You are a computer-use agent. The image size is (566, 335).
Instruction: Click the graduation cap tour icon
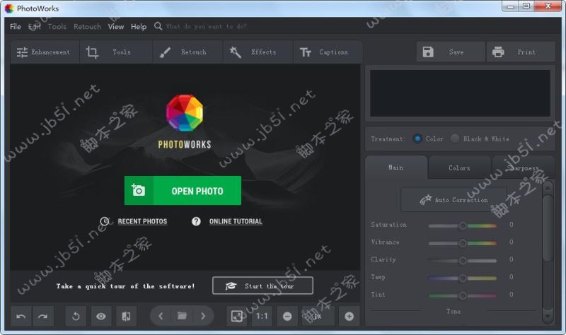point(231,286)
